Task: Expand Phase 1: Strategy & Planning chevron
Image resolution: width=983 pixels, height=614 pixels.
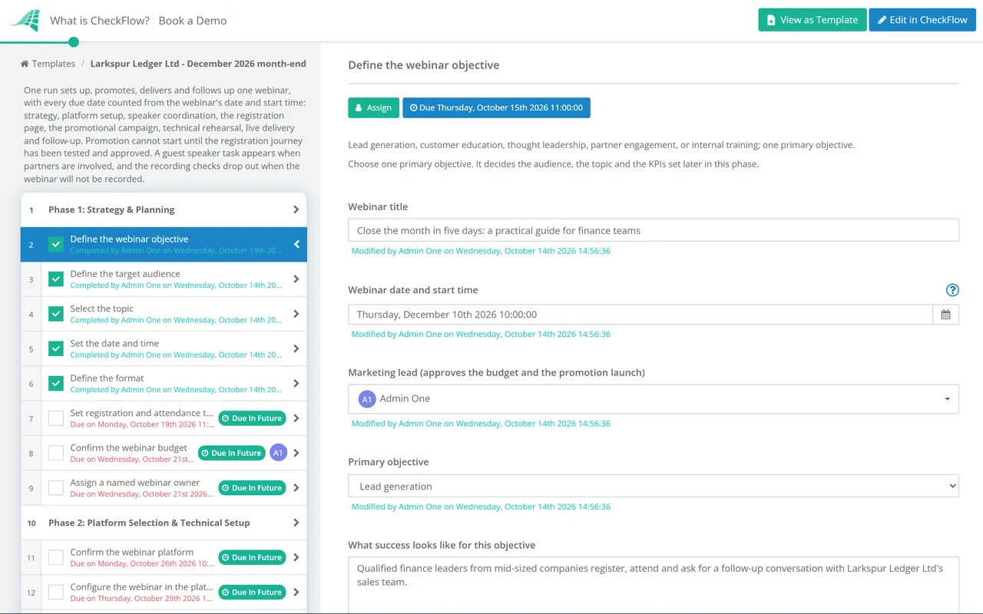Action: (x=296, y=210)
